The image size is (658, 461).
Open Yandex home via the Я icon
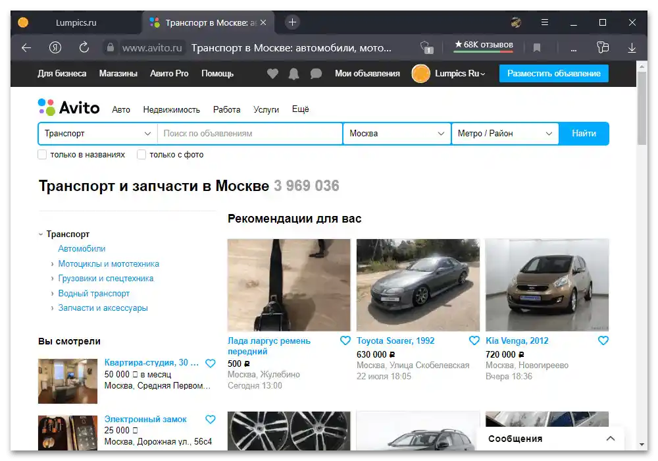coord(55,47)
